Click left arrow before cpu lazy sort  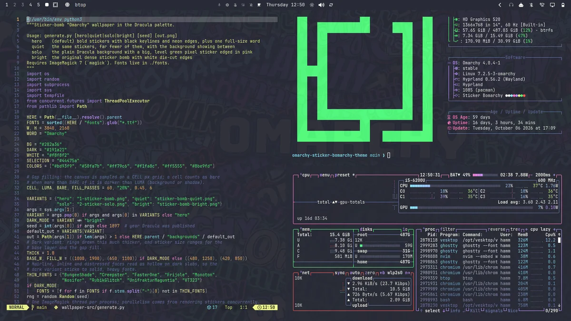[x=527, y=229]
